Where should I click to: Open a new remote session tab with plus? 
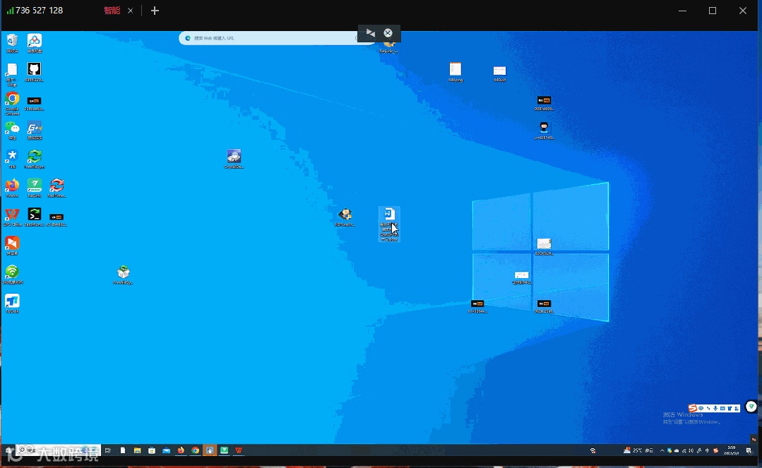155,11
